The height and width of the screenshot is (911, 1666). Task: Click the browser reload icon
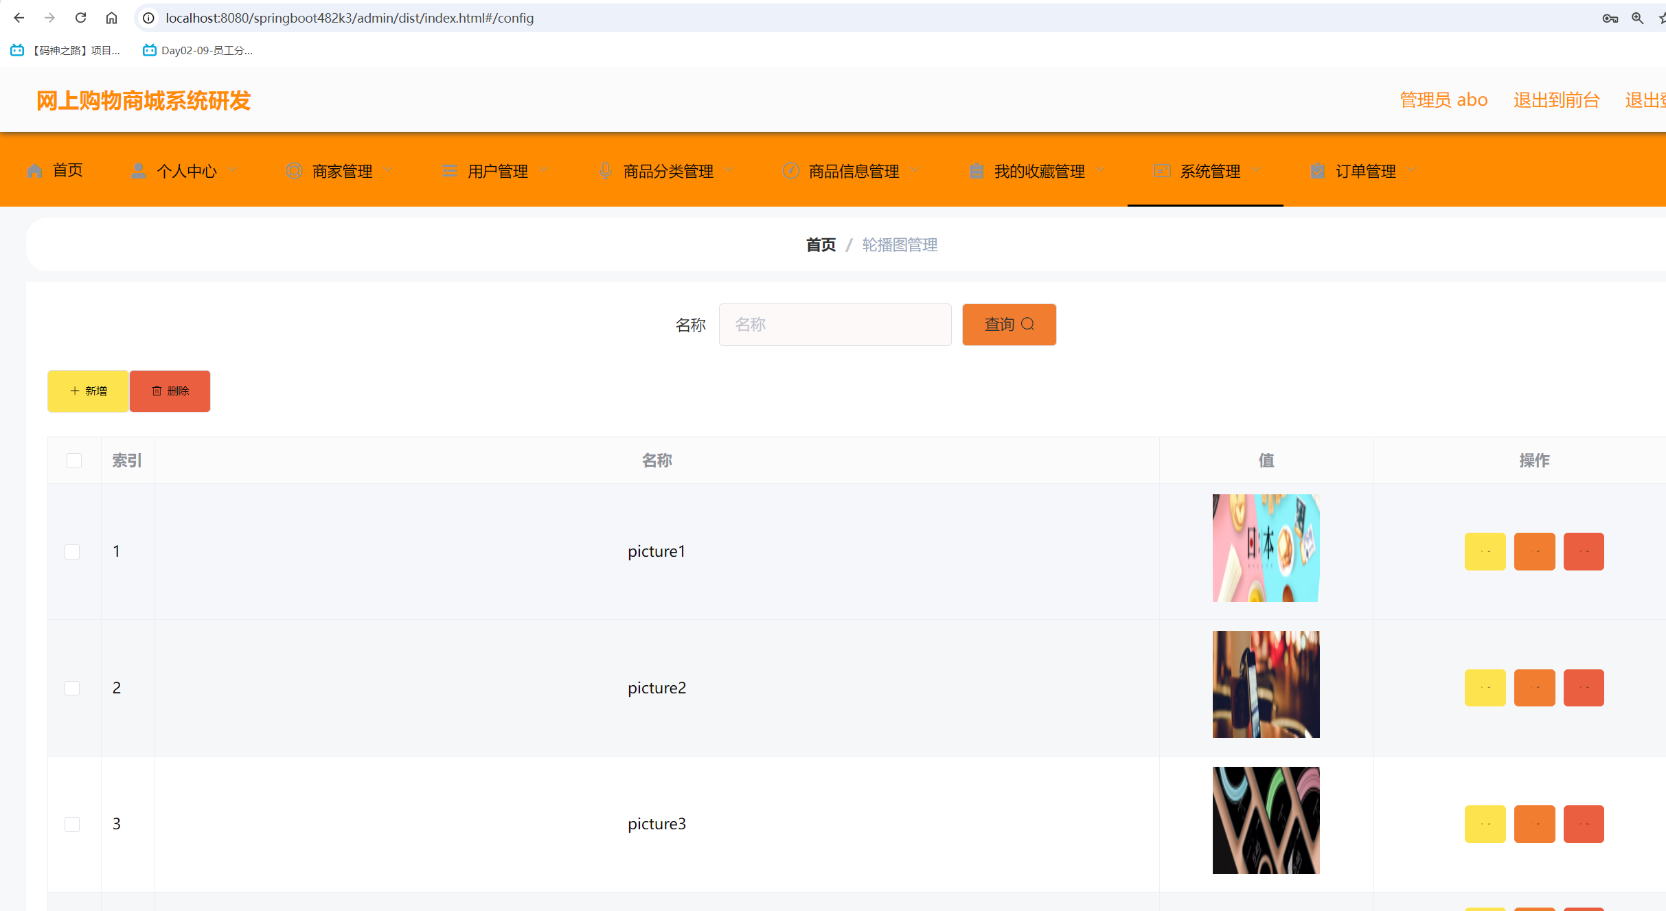pos(80,18)
